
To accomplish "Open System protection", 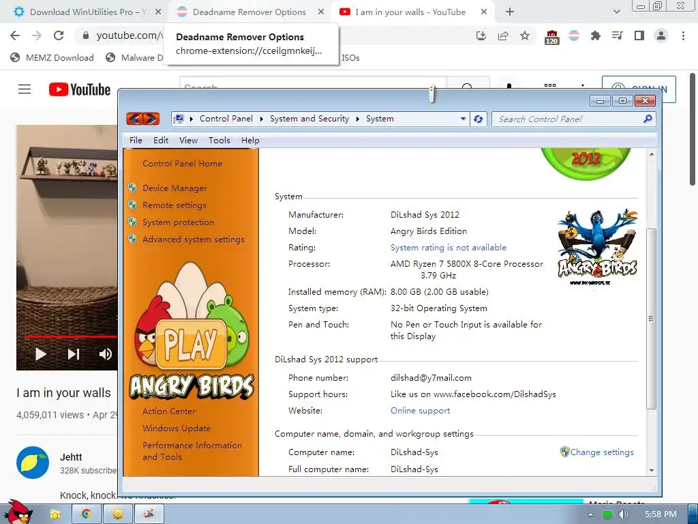I will point(178,222).
